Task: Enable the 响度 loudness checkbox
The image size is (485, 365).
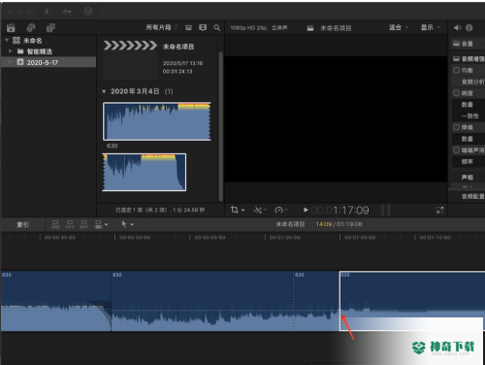Action: [x=456, y=93]
